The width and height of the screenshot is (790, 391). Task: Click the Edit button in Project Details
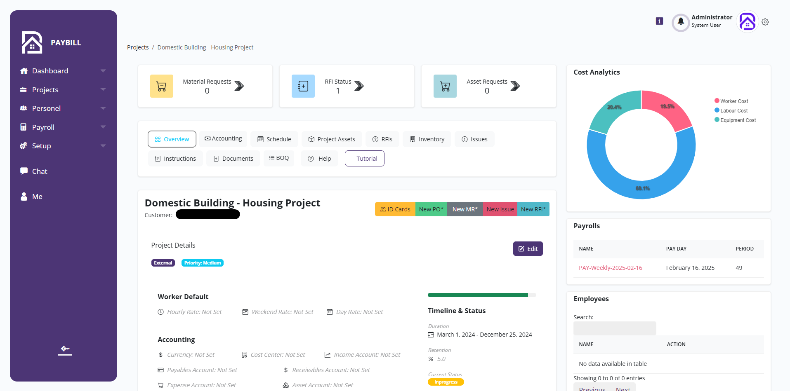(x=528, y=248)
